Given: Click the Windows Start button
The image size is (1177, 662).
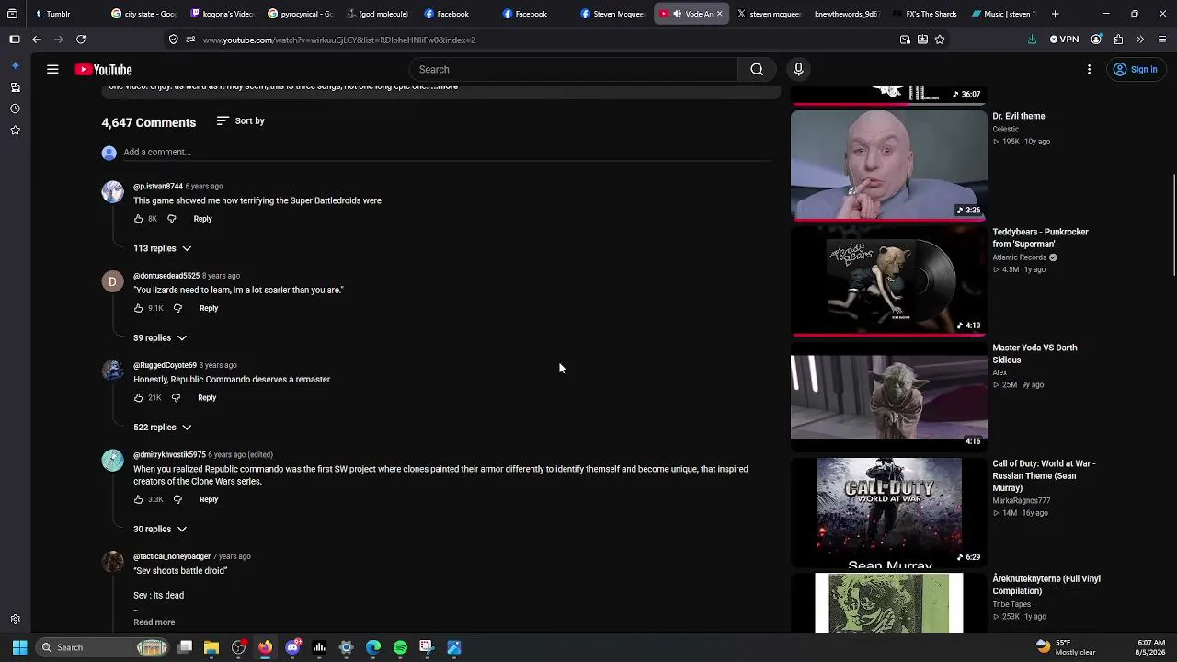Looking at the screenshot, I should coord(19,647).
